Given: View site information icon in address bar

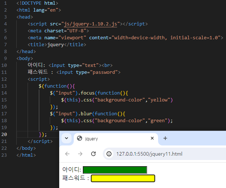Looking at the screenshot, I should [109, 154].
